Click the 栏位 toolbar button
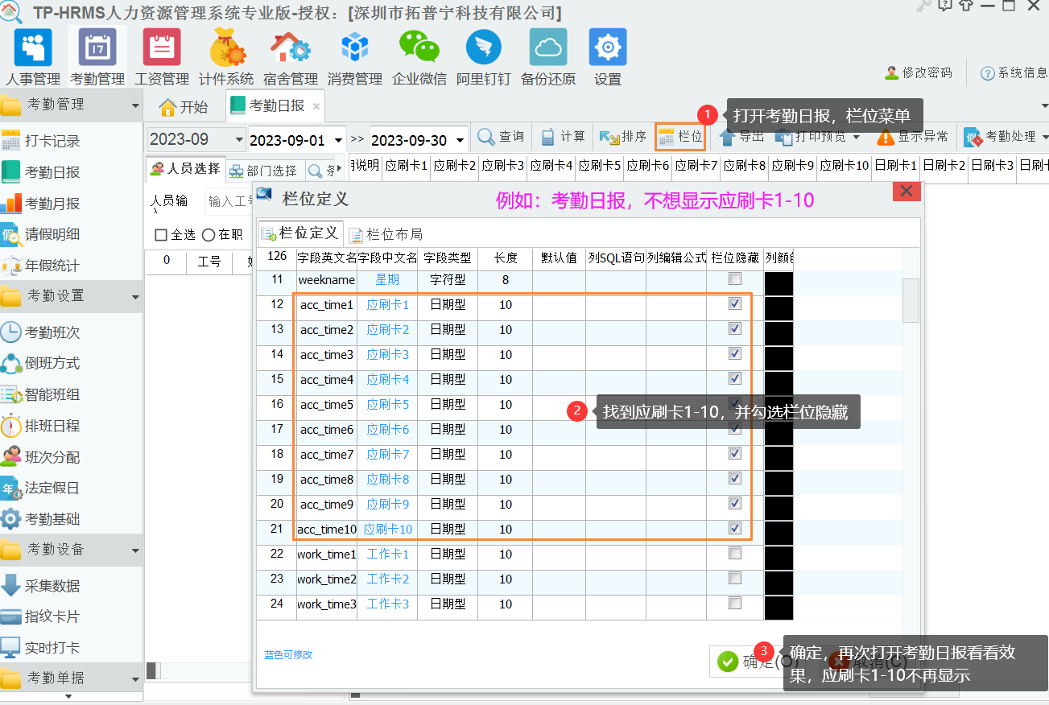This screenshot has width=1049, height=705. coord(680,137)
